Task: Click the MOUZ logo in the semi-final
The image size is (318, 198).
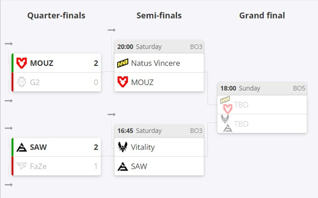Action: point(123,82)
